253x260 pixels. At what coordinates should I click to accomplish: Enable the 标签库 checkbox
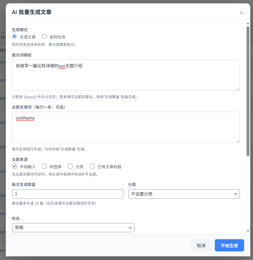[x=44, y=166]
